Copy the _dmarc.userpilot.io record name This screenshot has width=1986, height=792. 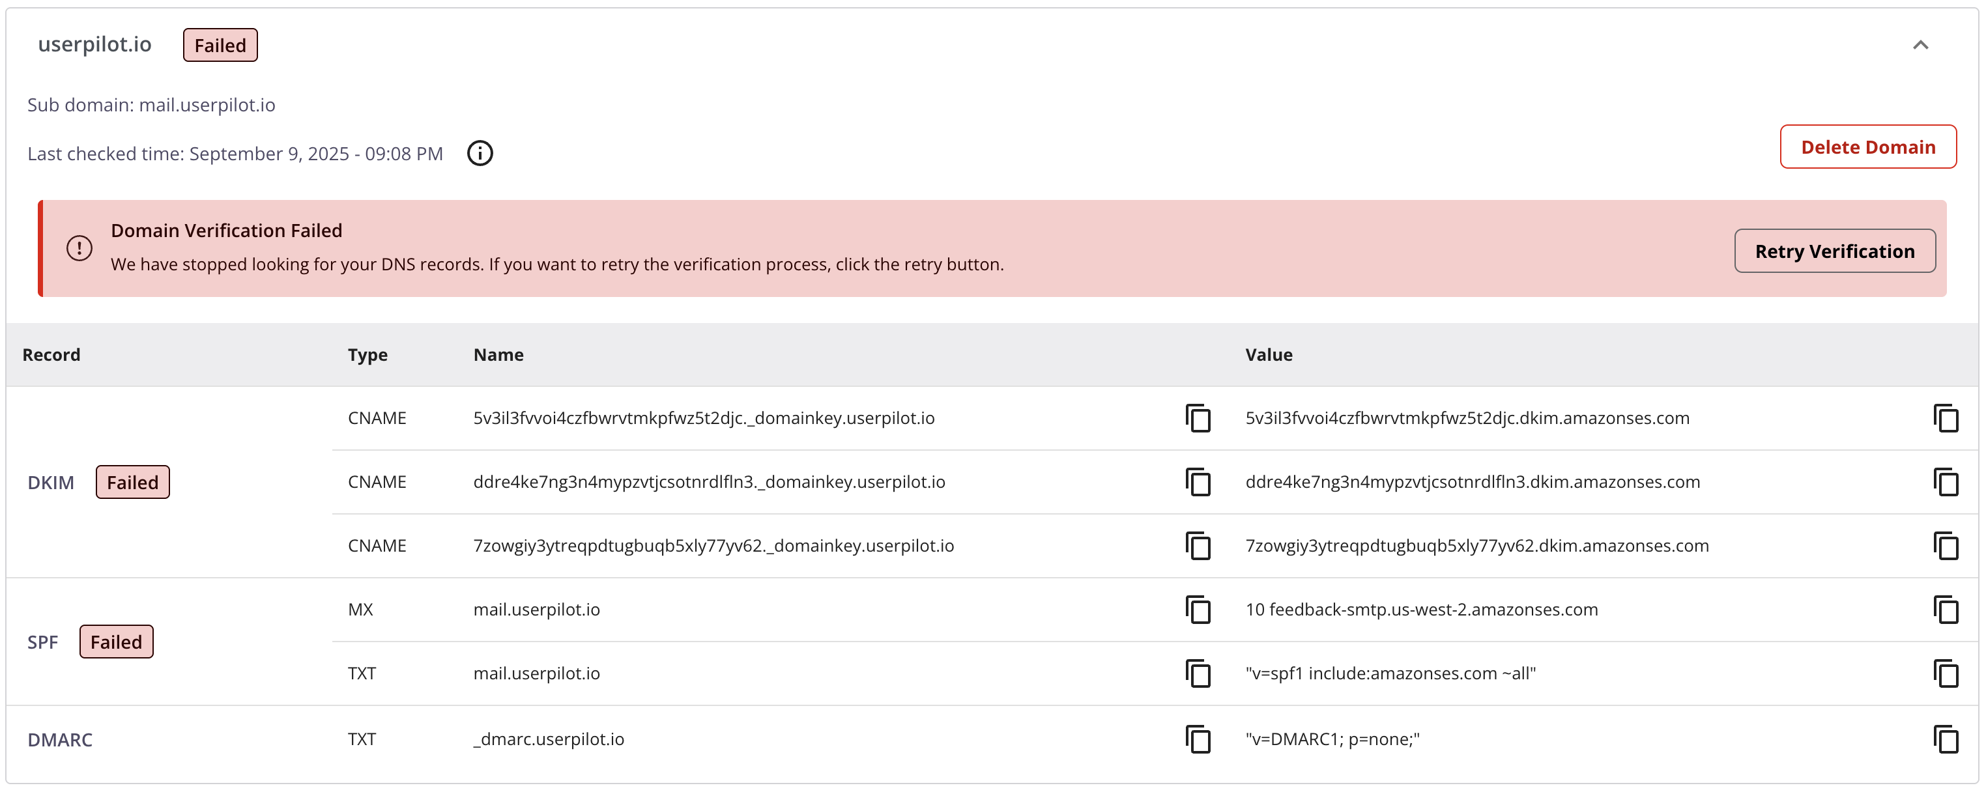click(x=1198, y=740)
